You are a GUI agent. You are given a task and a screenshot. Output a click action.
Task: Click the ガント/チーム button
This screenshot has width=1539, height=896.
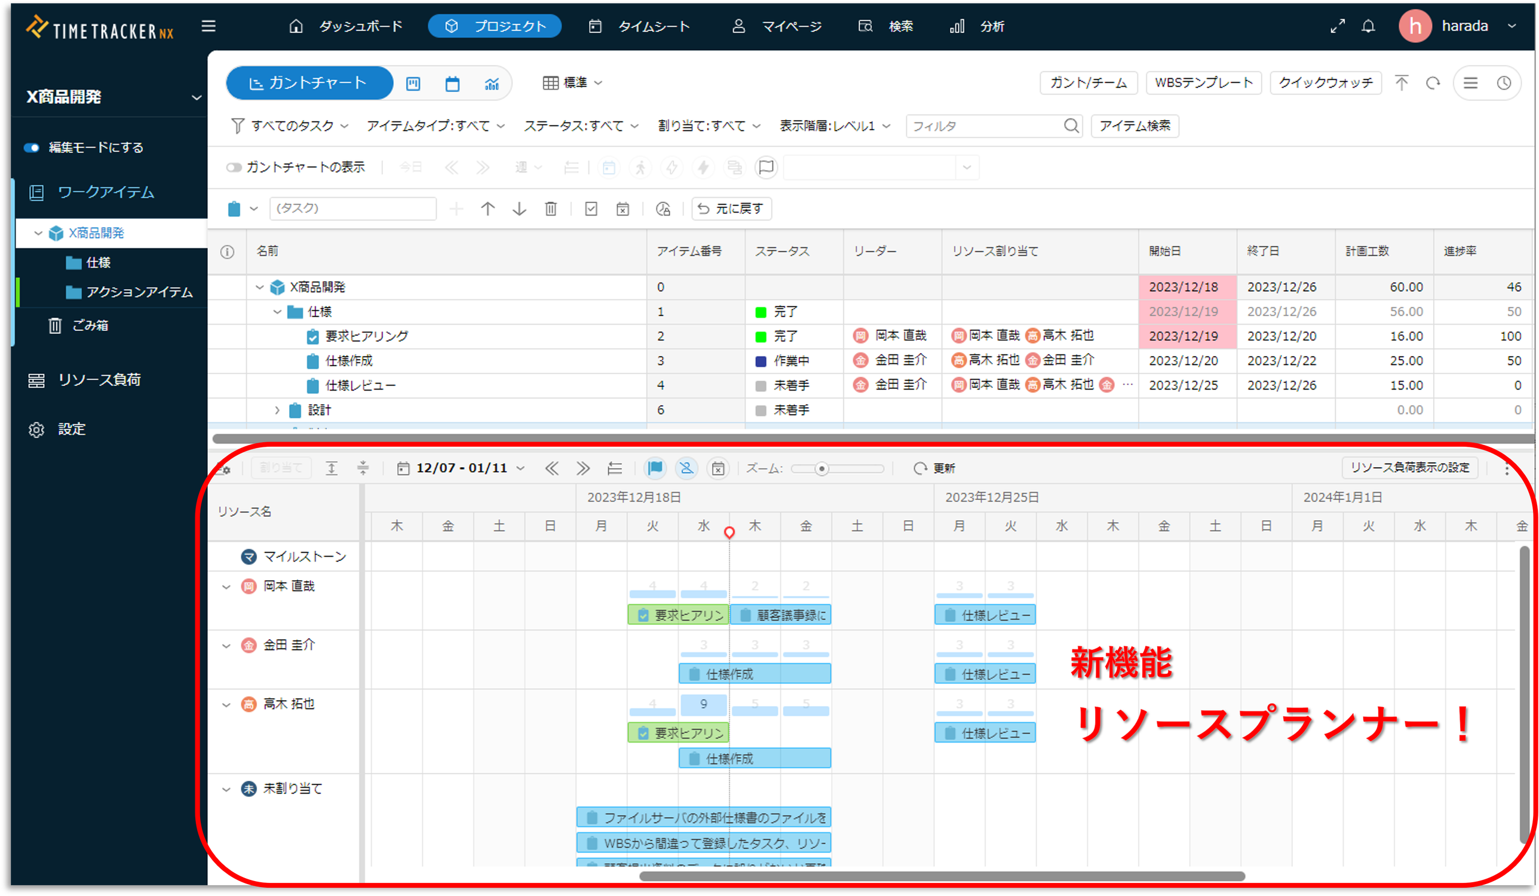(x=1089, y=83)
